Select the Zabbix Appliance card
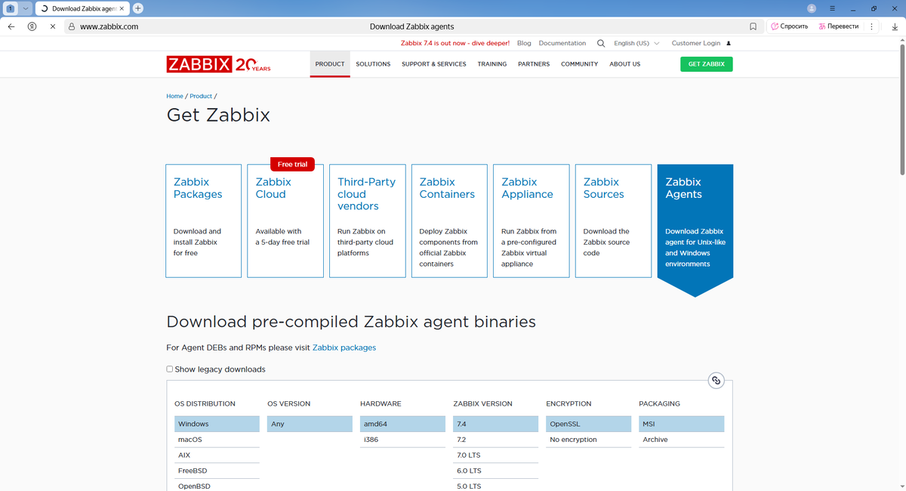 click(532, 221)
